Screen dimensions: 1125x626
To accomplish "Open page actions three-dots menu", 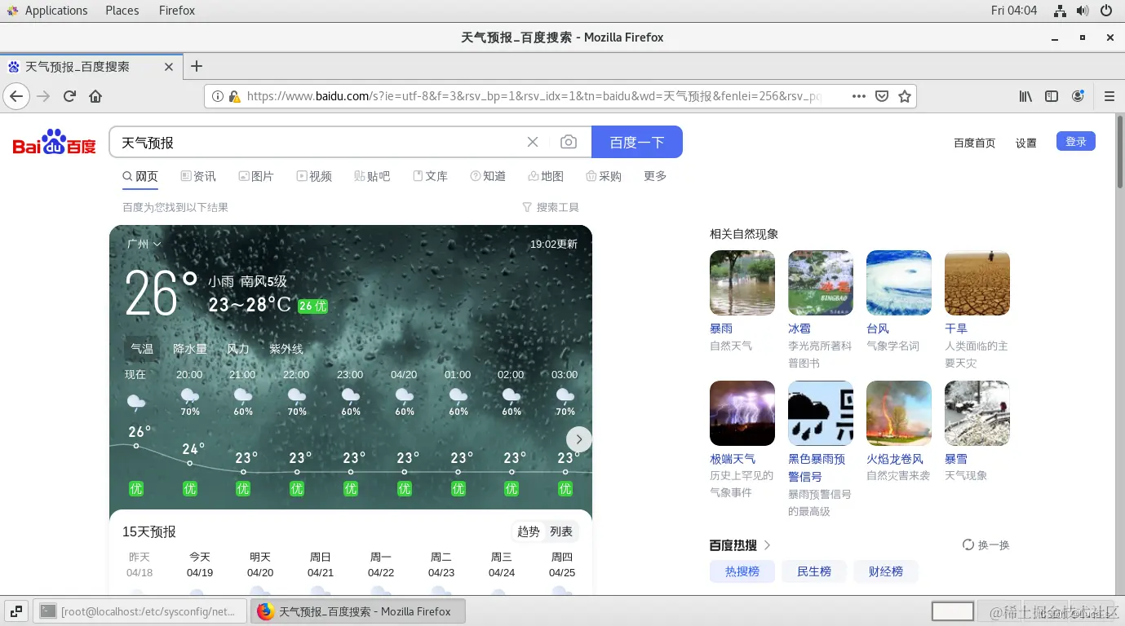I will click(858, 96).
